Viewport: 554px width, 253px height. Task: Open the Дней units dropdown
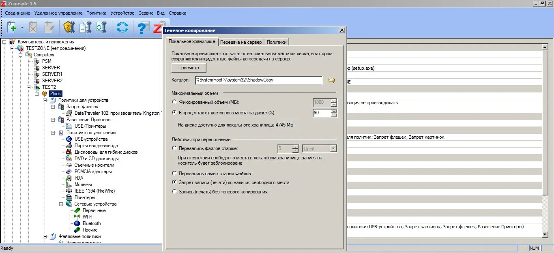333,149
